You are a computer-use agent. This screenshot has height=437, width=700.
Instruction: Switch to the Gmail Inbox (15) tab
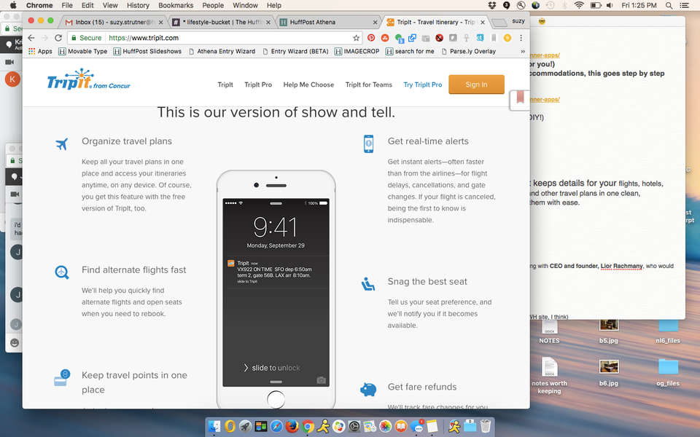pos(114,22)
